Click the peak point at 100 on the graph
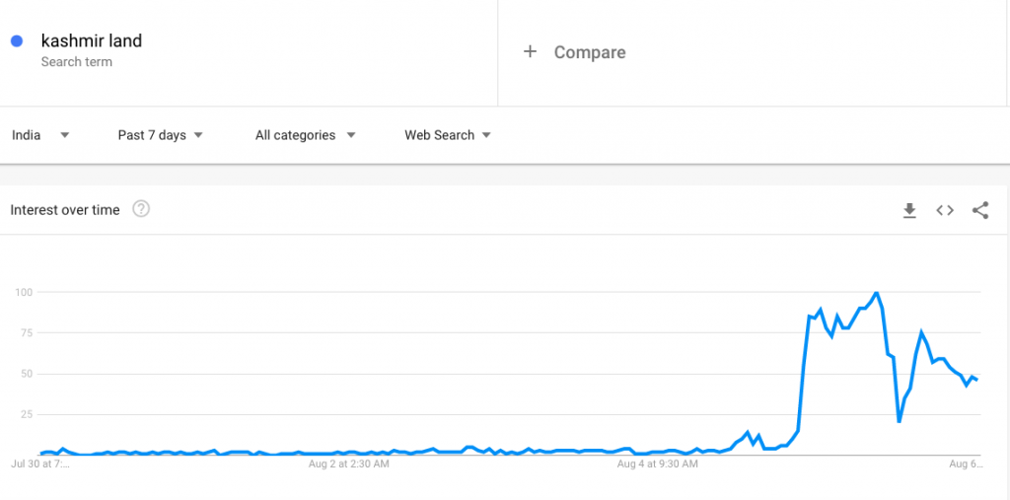 click(876, 293)
